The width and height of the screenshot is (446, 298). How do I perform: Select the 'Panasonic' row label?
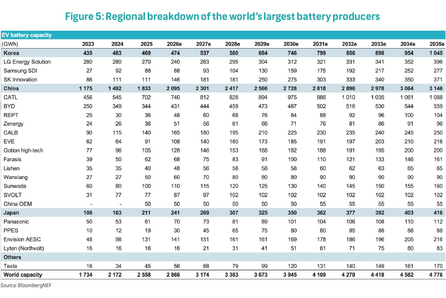16,222
